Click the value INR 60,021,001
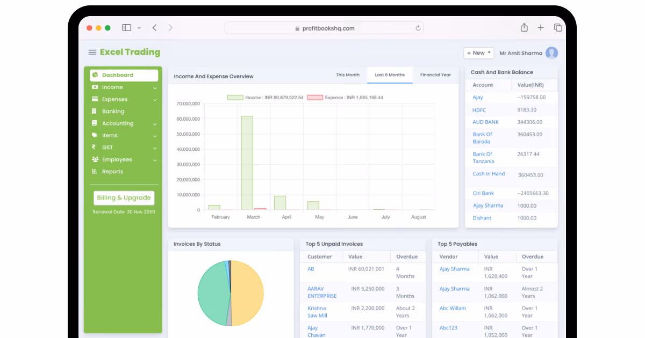 pos(367,269)
